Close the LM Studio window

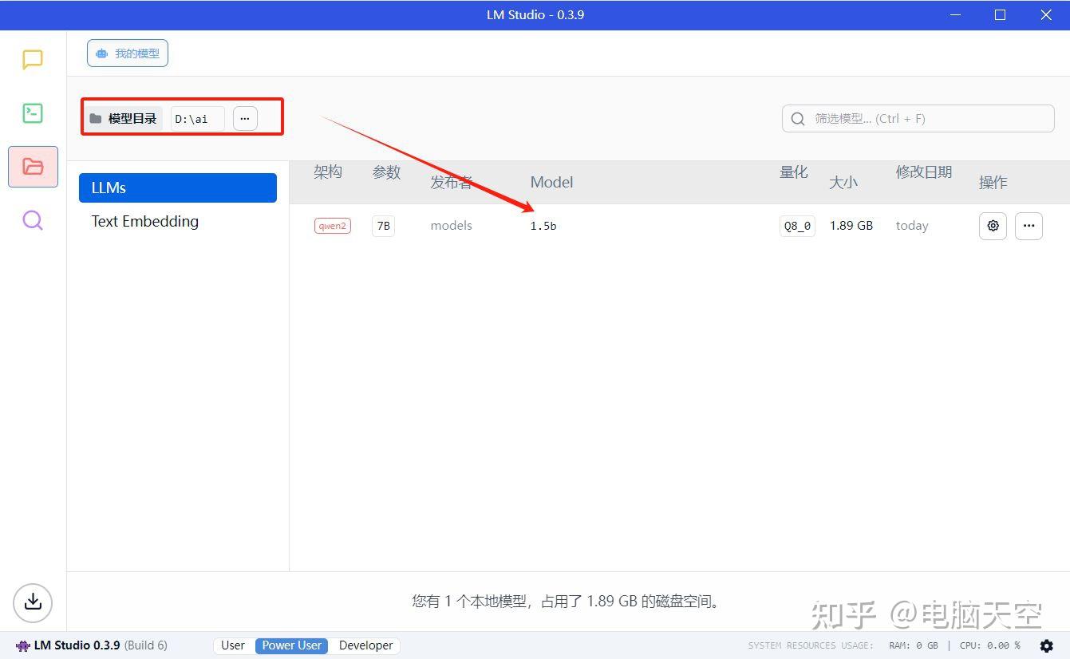(1046, 15)
